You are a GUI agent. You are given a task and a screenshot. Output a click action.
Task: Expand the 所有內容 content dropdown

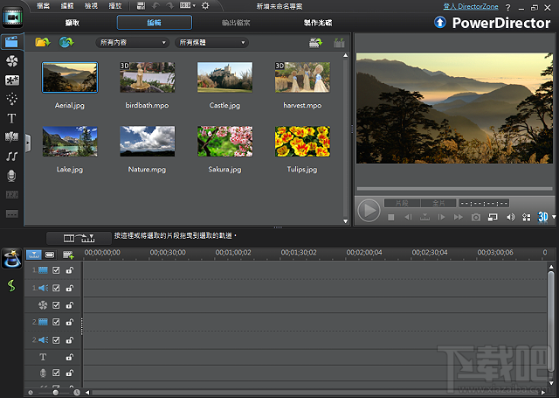pyautogui.click(x=132, y=42)
